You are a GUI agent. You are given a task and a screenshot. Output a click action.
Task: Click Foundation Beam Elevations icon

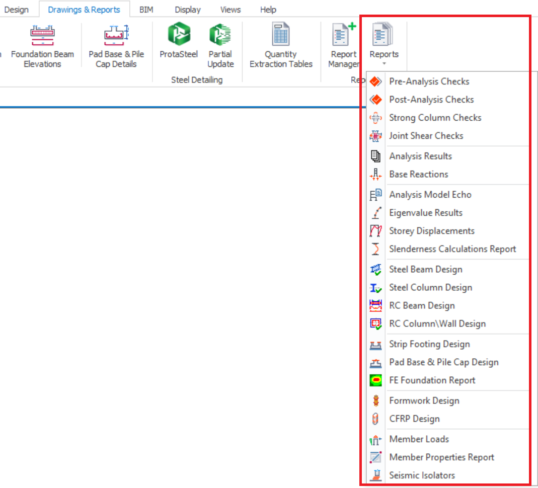click(x=42, y=35)
